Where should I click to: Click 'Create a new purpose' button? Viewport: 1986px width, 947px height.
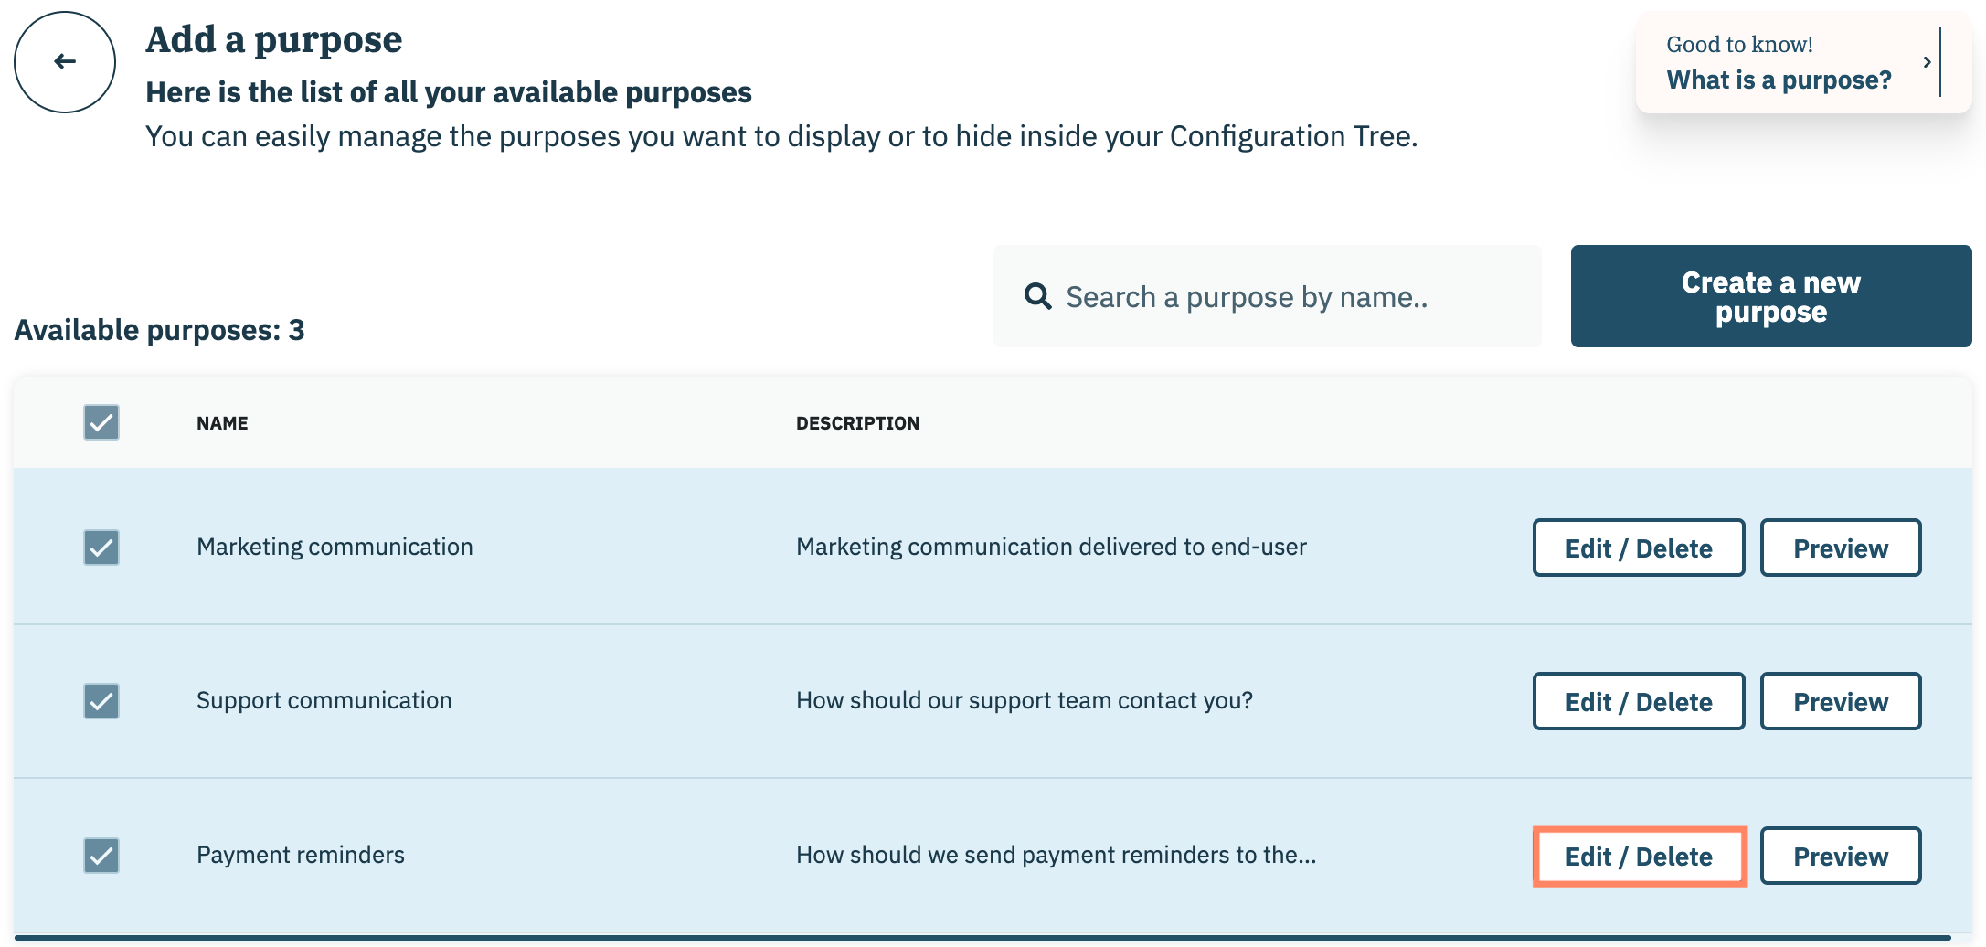pos(1770,296)
